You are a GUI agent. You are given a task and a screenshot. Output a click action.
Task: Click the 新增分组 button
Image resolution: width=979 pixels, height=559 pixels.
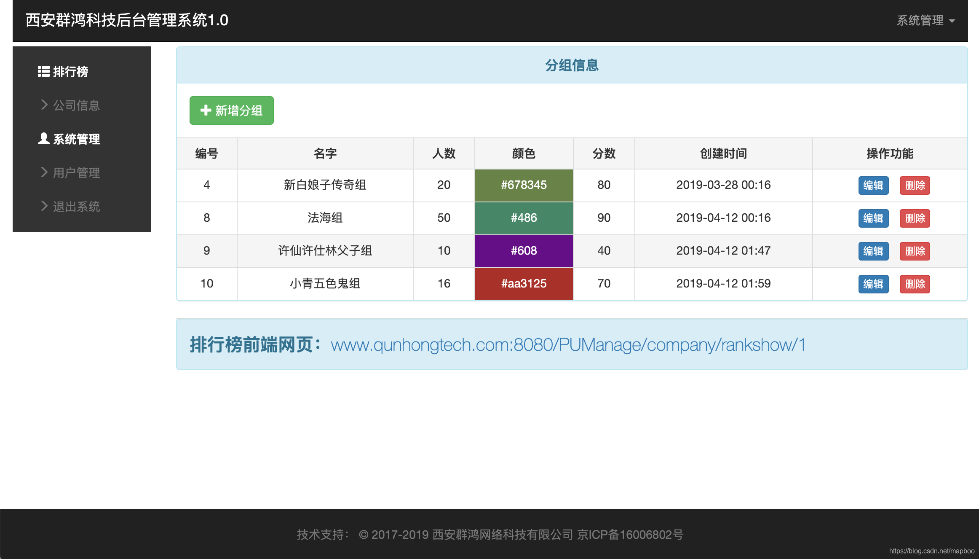pos(231,110)
